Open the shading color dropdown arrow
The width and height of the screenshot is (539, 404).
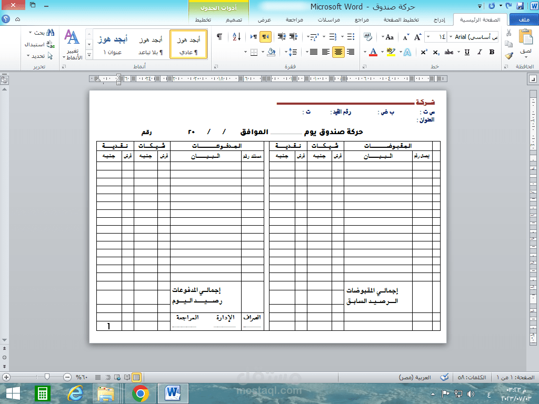(263, 52)
